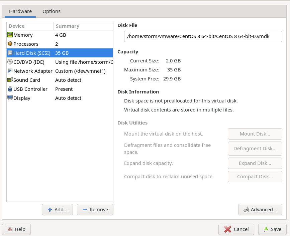Click the Display monitor icon
This screenshot has height=236, width=290.
click(x=10, y=98)
